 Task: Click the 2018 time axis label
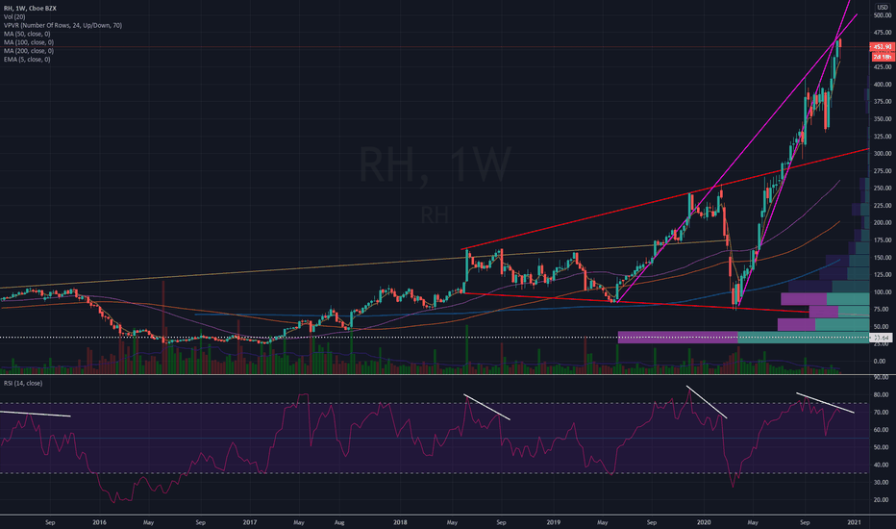[401, 522]
